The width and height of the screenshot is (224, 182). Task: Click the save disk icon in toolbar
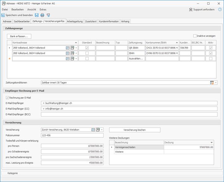[37, 15]
